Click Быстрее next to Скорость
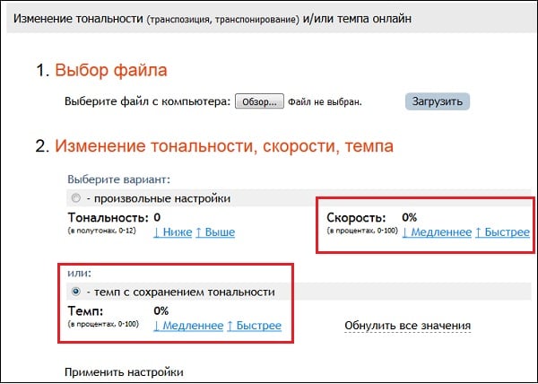 click(x=503, y=232)
